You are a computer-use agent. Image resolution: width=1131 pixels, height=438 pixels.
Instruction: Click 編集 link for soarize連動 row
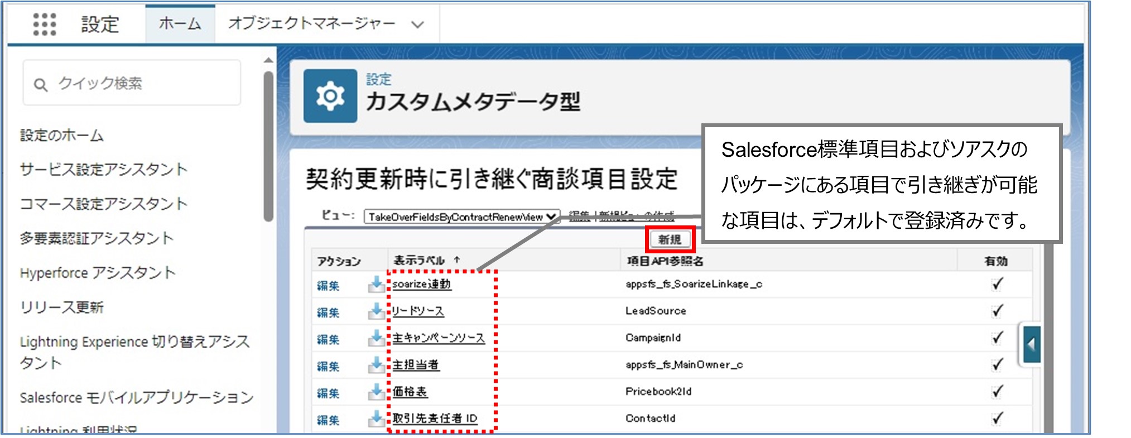[328, 286]
